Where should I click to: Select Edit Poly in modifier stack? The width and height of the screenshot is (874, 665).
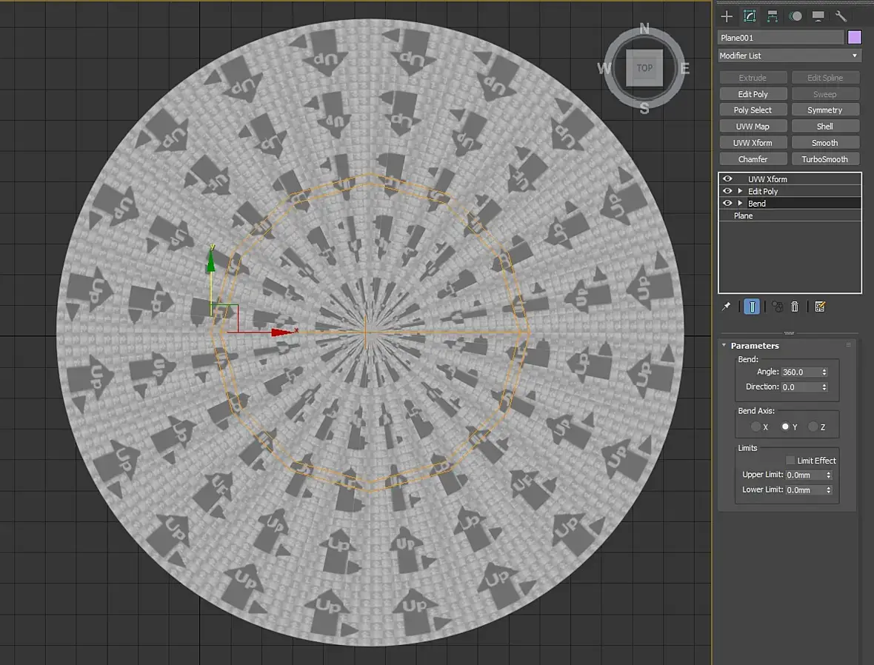762,191
